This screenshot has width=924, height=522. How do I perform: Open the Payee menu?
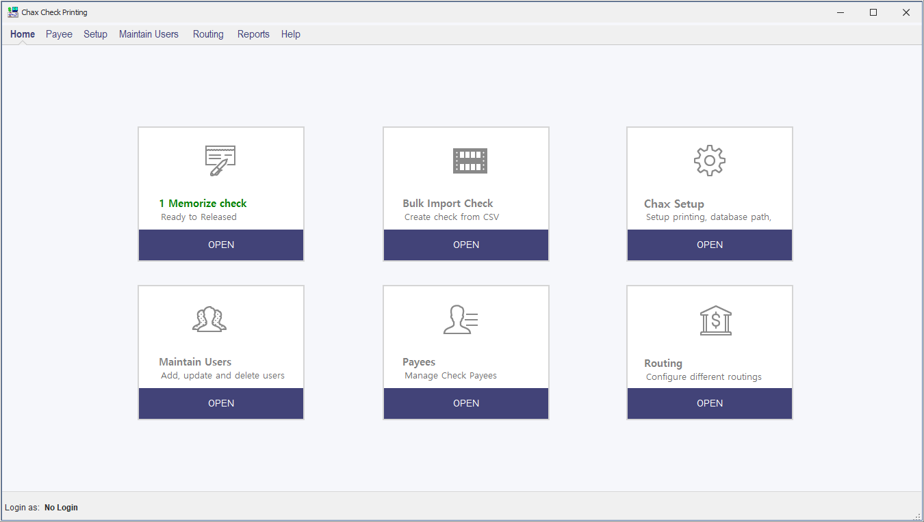point(59,34)
